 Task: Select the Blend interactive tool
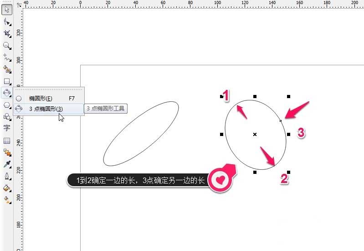click(x=7, y=152)
